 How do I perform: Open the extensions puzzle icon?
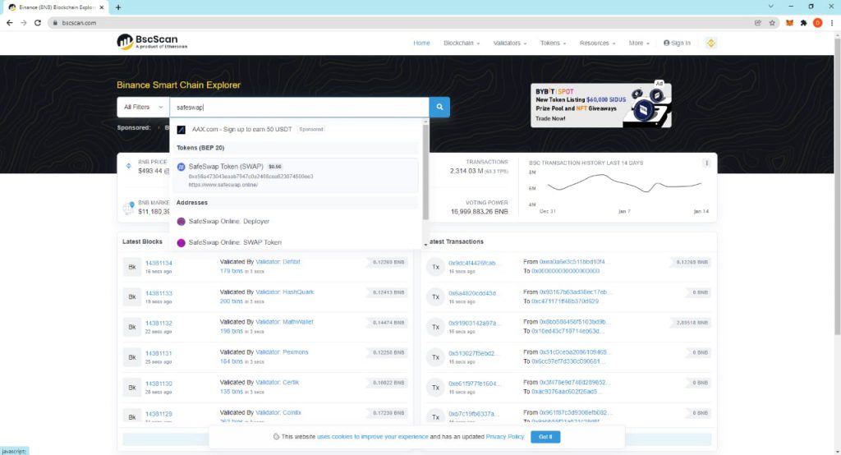click(803, 23)
